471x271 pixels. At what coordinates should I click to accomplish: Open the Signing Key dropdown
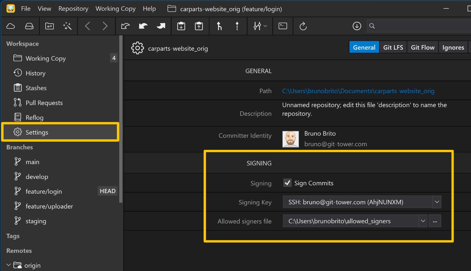(437, 202)
